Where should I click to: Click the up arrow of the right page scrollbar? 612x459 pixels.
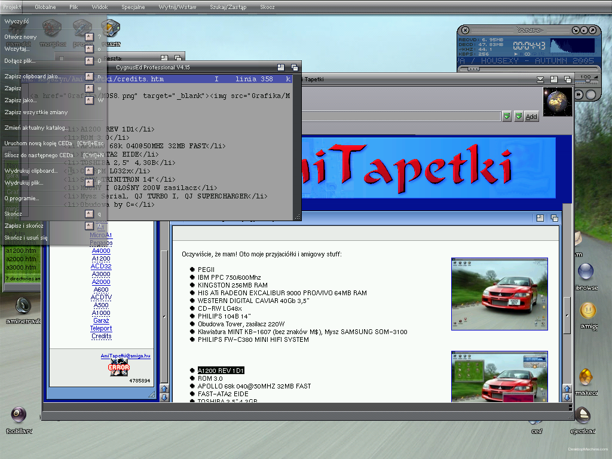[567, 388]
